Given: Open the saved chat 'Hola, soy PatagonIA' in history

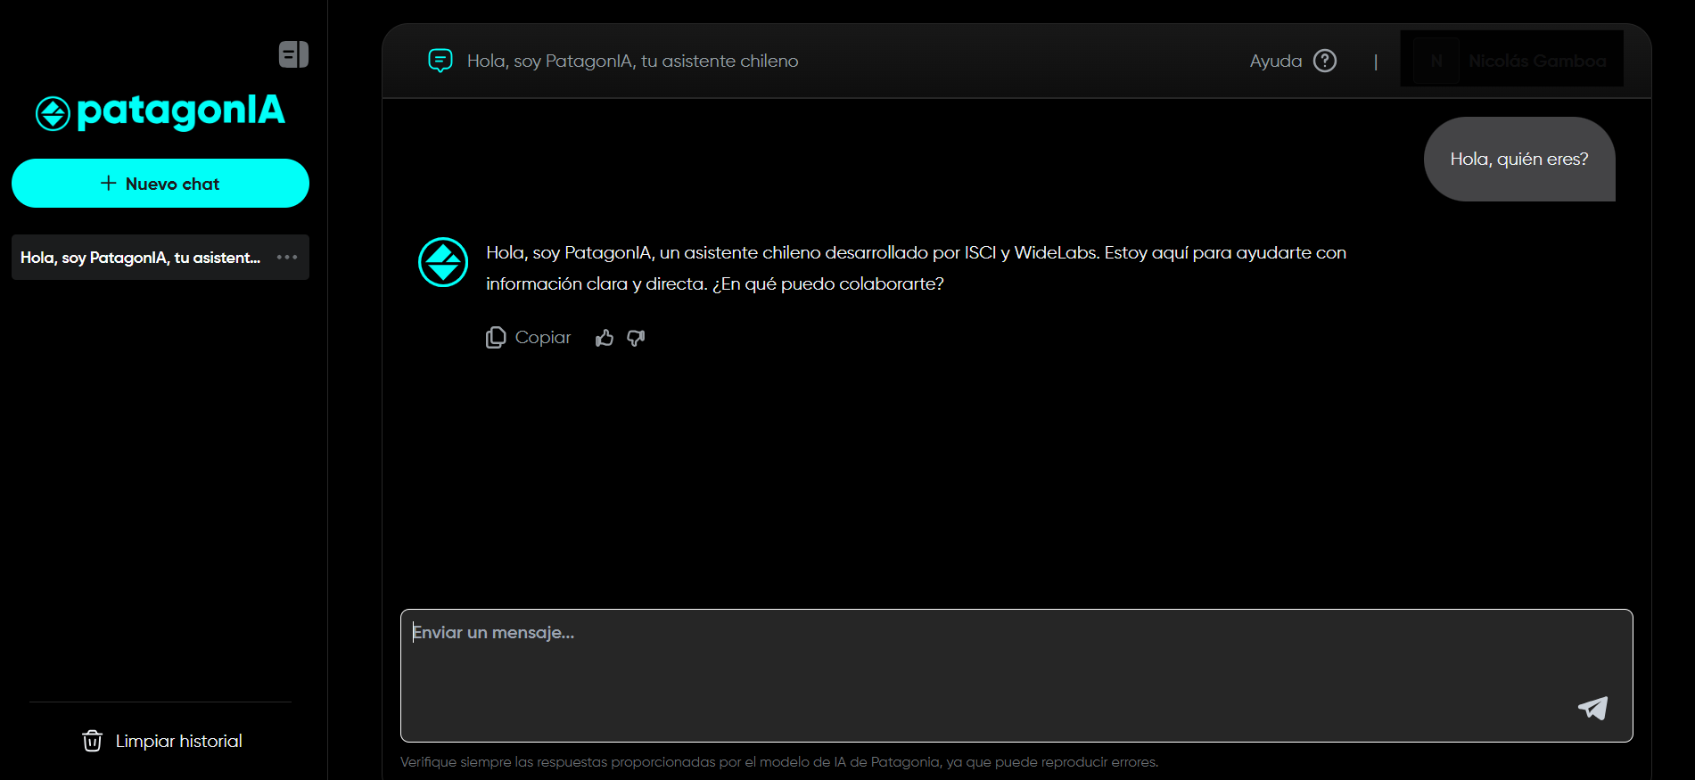Looking at the screenshot, I should pyautogui.click(x=140, y=258).
